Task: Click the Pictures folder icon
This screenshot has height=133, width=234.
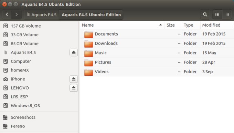Action: (x=88, y=63)
